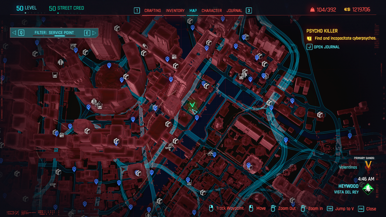
Task: Click the pill-shaped medpoint map icon
Action: coord(145,46)
